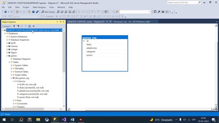Select the id (PK, int, not null) column

click(28, 84)
